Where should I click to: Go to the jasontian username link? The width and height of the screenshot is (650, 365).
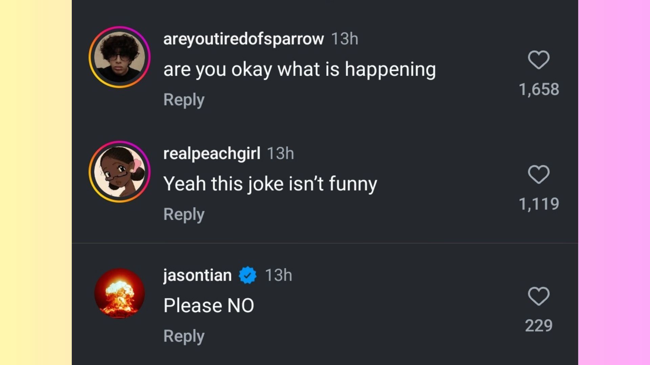[x=198, y=275]
